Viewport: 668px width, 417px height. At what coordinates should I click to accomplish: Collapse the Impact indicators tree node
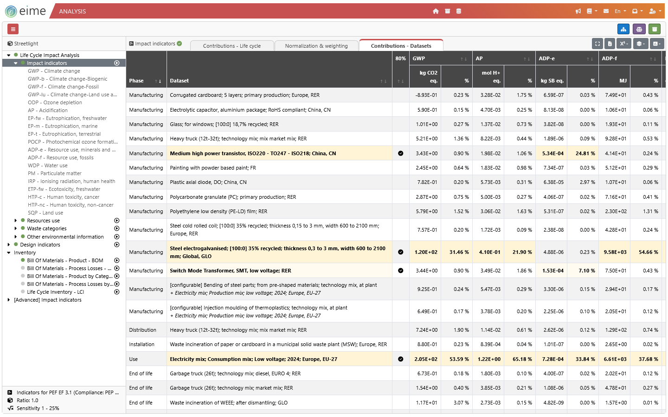15,63
